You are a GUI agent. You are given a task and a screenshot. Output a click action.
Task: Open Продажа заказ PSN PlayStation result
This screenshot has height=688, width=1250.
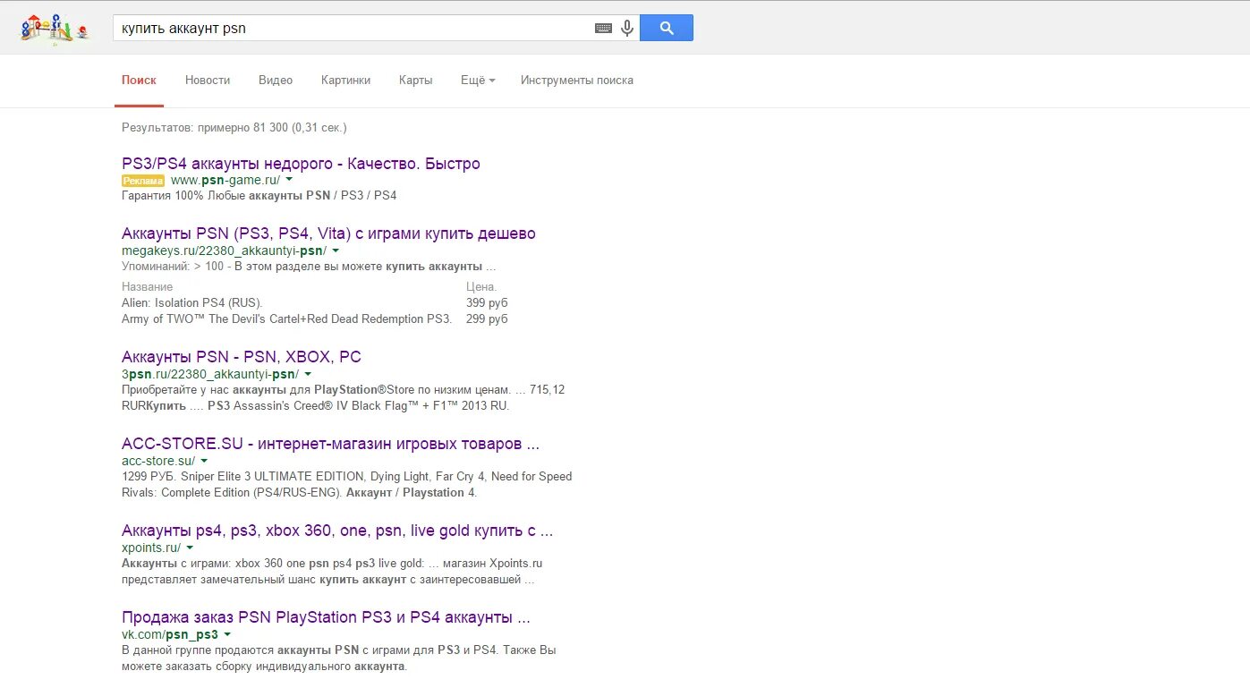326,617
